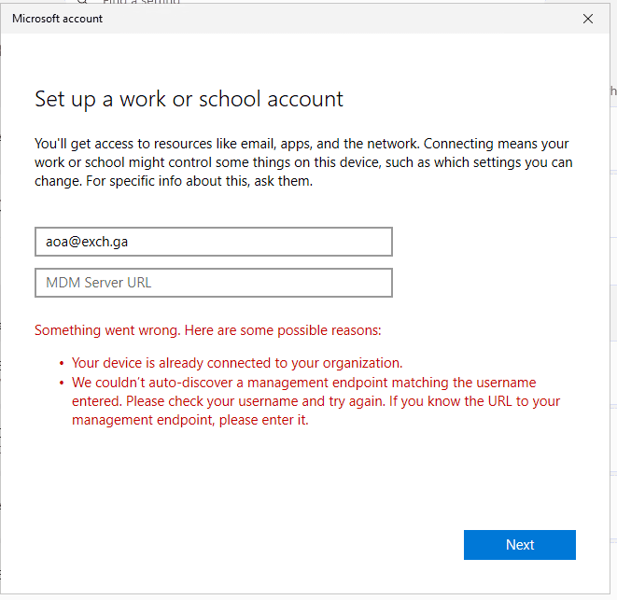Click the 'You'll get access to resources' paragraph

point(303,162)
